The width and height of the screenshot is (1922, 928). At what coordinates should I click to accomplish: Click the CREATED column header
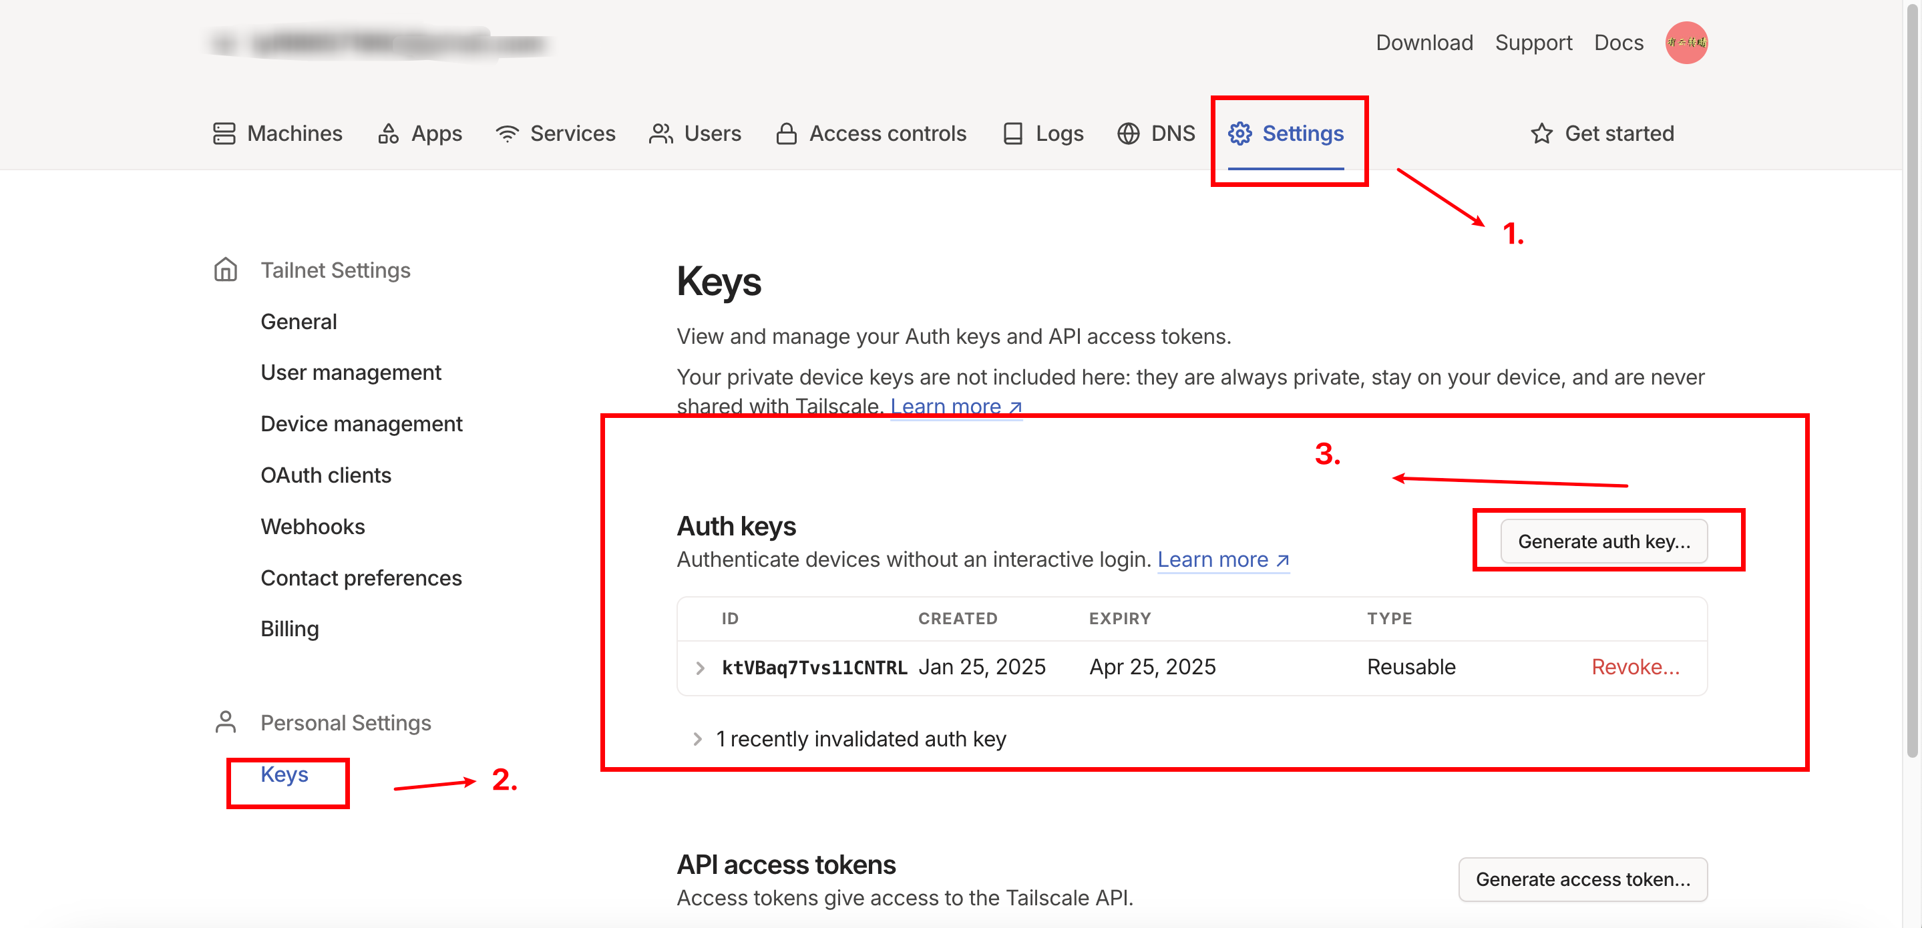tap(957, 618)
